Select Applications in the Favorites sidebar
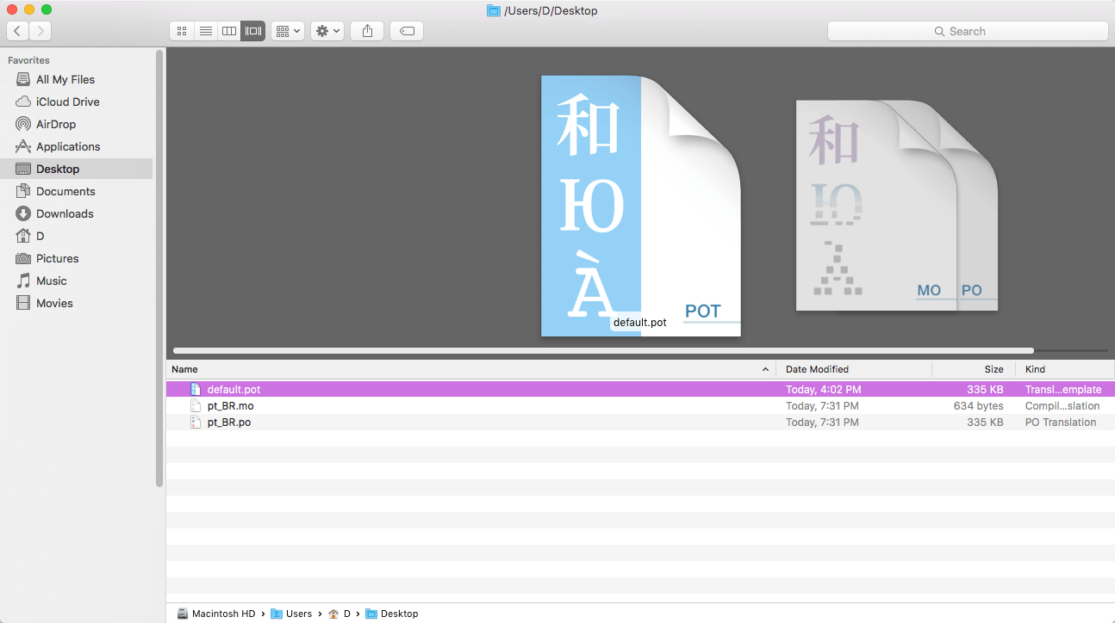Viewport: 1115px width, 623px height. tap(68, 146)
